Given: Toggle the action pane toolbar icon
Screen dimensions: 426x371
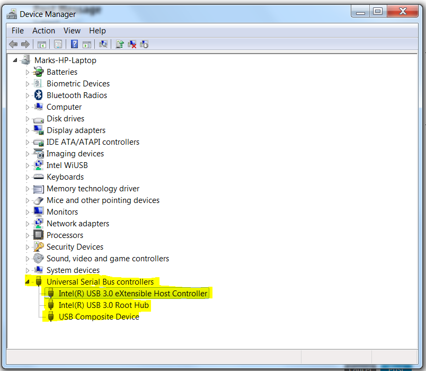Looking at the screenshot, I should pyautogui.click(x=87, y=45).
